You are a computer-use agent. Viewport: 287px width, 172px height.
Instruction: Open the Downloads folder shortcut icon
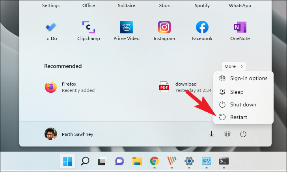211,134
